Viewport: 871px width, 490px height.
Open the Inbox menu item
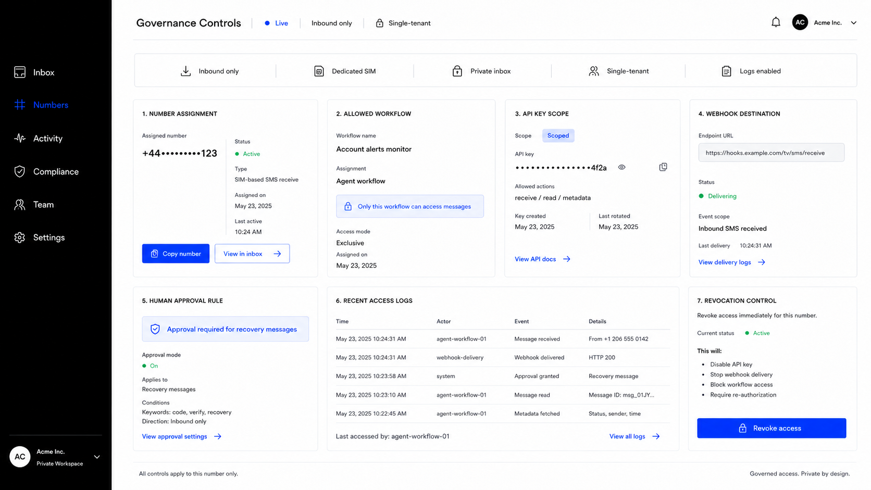[44, 72]
